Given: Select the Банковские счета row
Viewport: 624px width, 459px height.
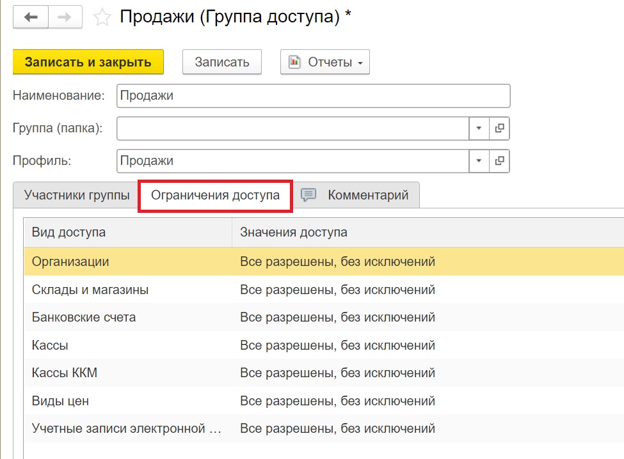Looking at the screenshot, I should click(324, 317).
